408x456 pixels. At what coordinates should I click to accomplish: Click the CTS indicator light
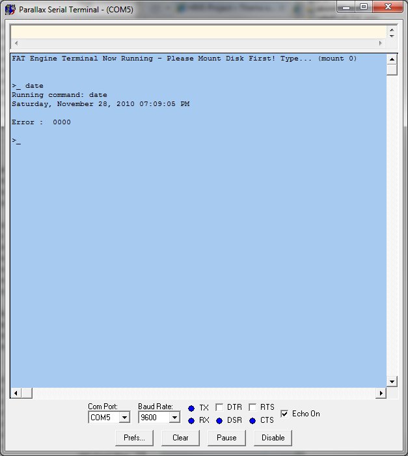tap(252, 421)
